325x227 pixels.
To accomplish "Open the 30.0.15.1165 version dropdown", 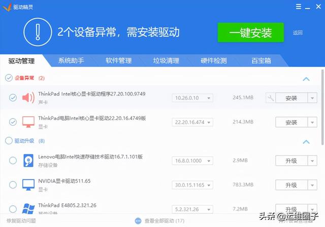I will pos(192,185).
